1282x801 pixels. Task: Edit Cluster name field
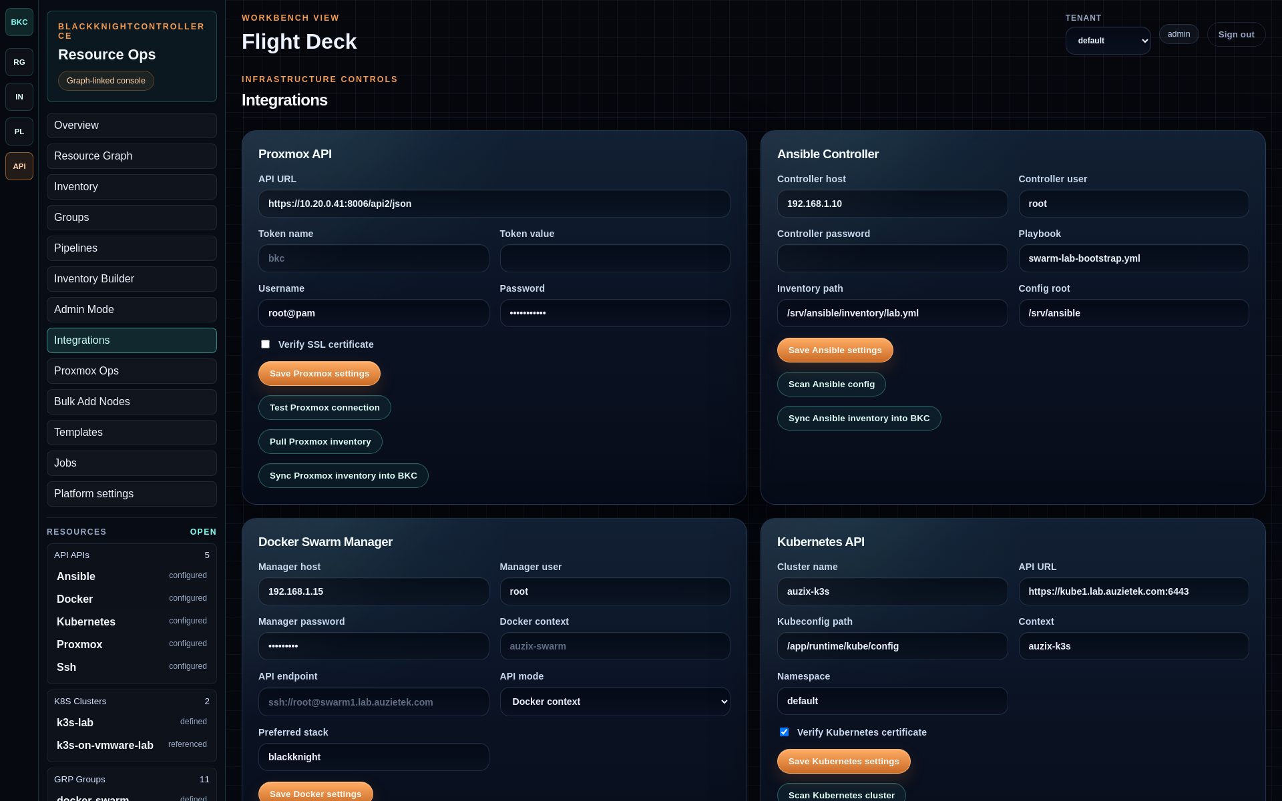pyautogui.click(x=892, y=591)
